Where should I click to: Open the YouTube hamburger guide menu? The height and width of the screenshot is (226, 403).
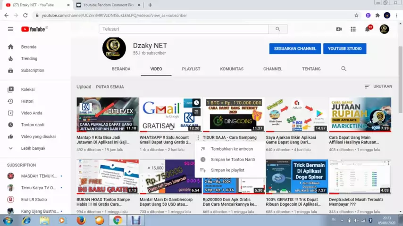pos(10,29)
